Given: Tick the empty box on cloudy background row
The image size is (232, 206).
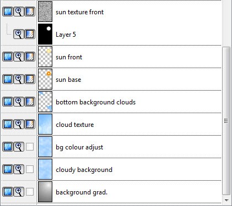Looking at the screenshot, I should pyautogui.click(x=30, y=169).
